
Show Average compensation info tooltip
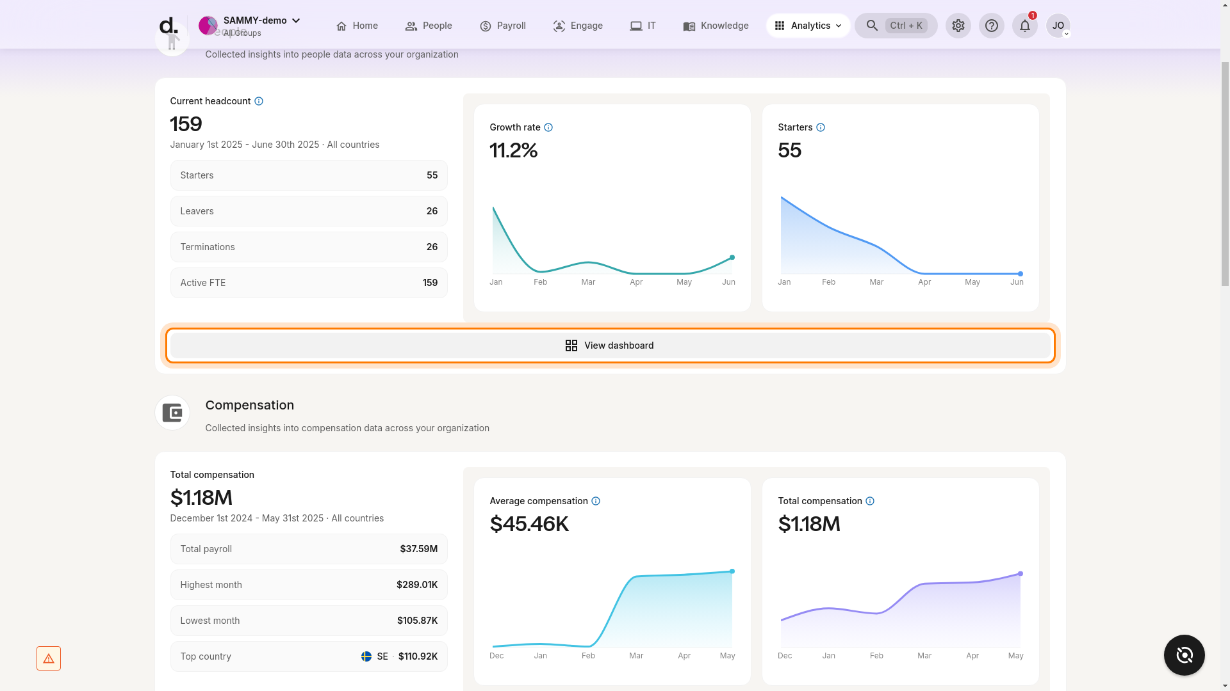596,501
